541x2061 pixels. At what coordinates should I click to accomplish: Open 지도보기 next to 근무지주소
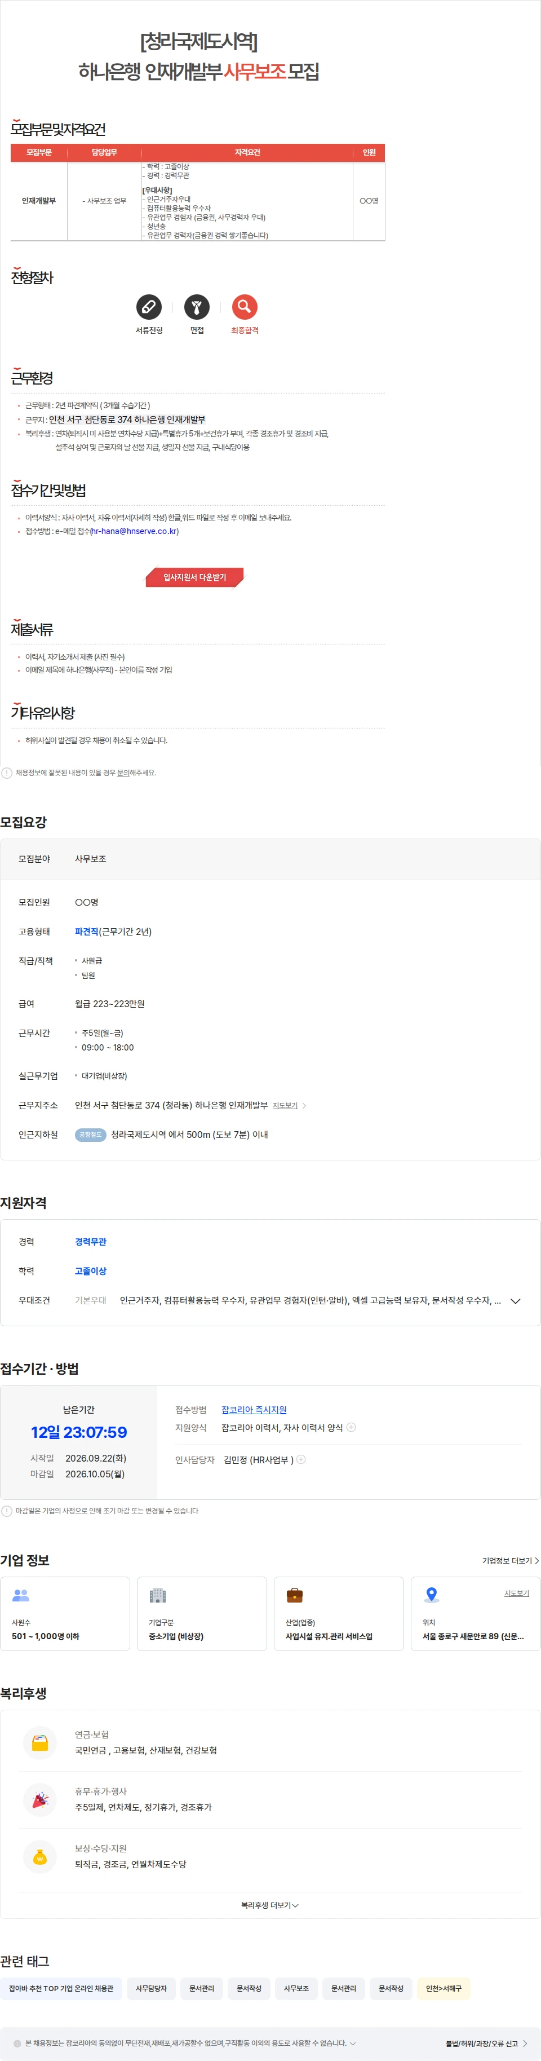tap(285, 1106)
